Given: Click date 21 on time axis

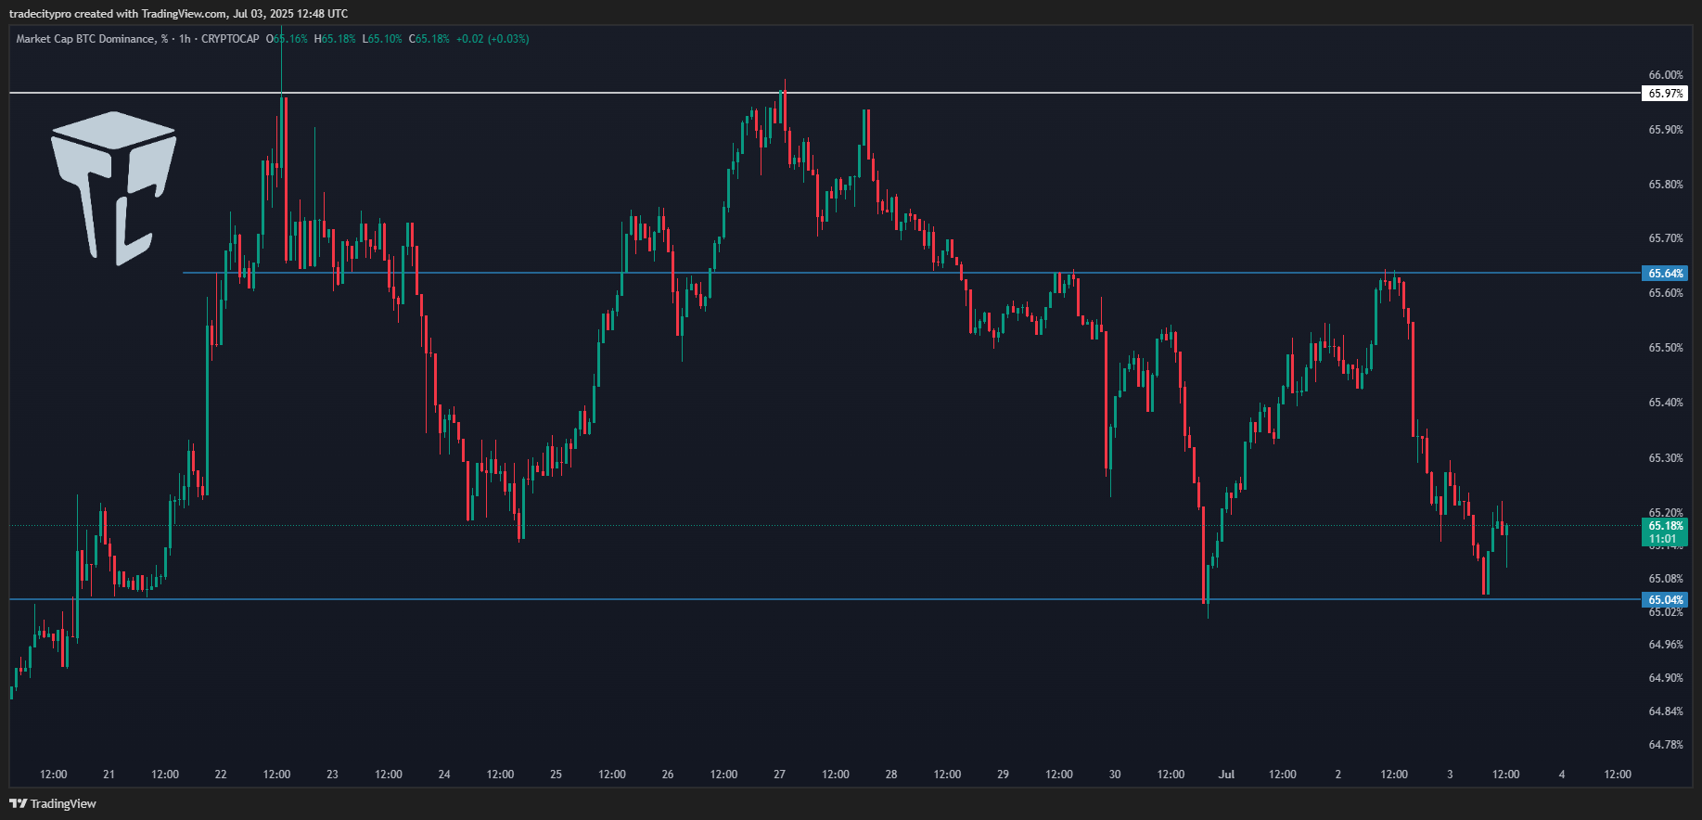Looking at the screenshot, I should 109,775.
